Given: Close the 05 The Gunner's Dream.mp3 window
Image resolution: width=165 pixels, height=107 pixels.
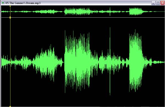Looking at the screenshot, I should (x=163, y=3).
